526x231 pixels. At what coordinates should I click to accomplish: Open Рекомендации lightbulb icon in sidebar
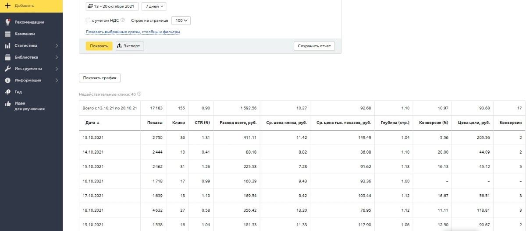point(7,22)
